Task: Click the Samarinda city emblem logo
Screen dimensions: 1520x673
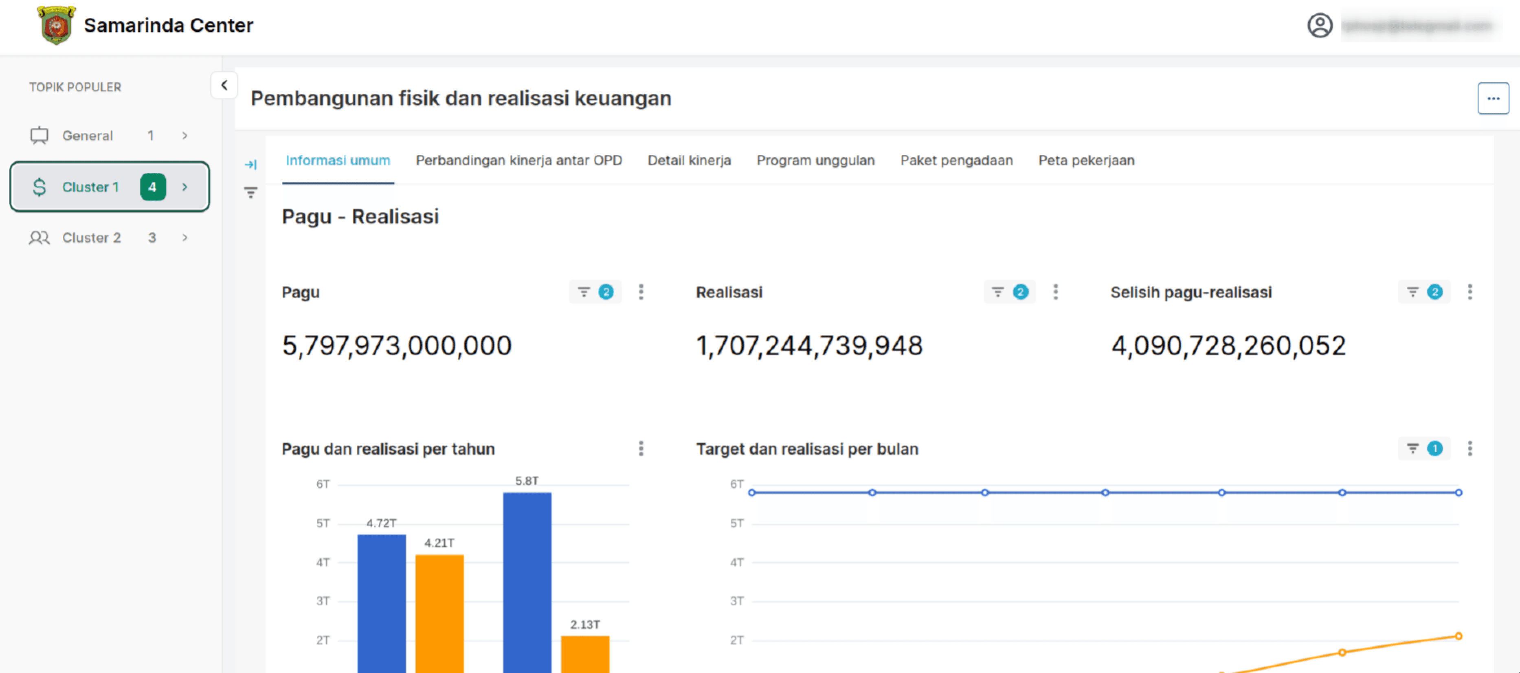Action: 56,25
